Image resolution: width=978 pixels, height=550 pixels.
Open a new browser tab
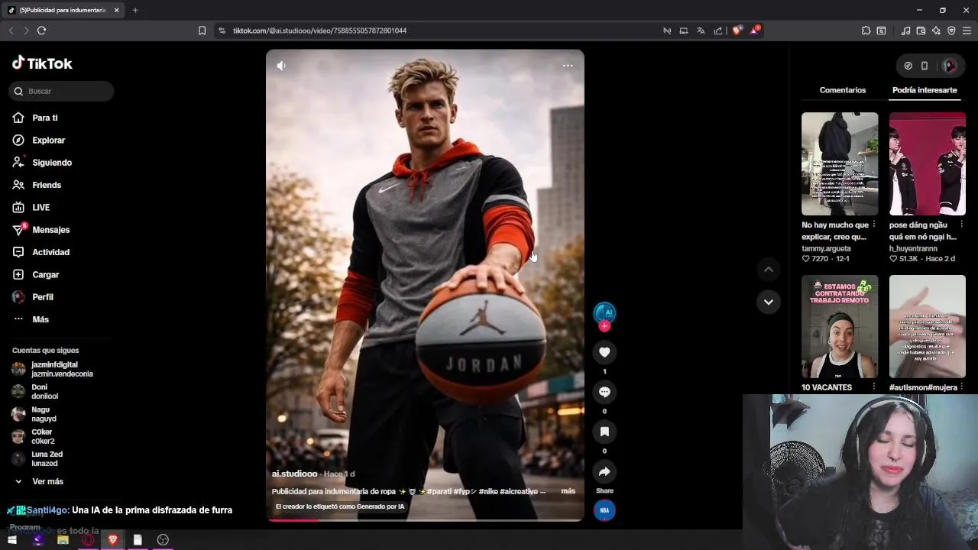[x=135, y=10]
